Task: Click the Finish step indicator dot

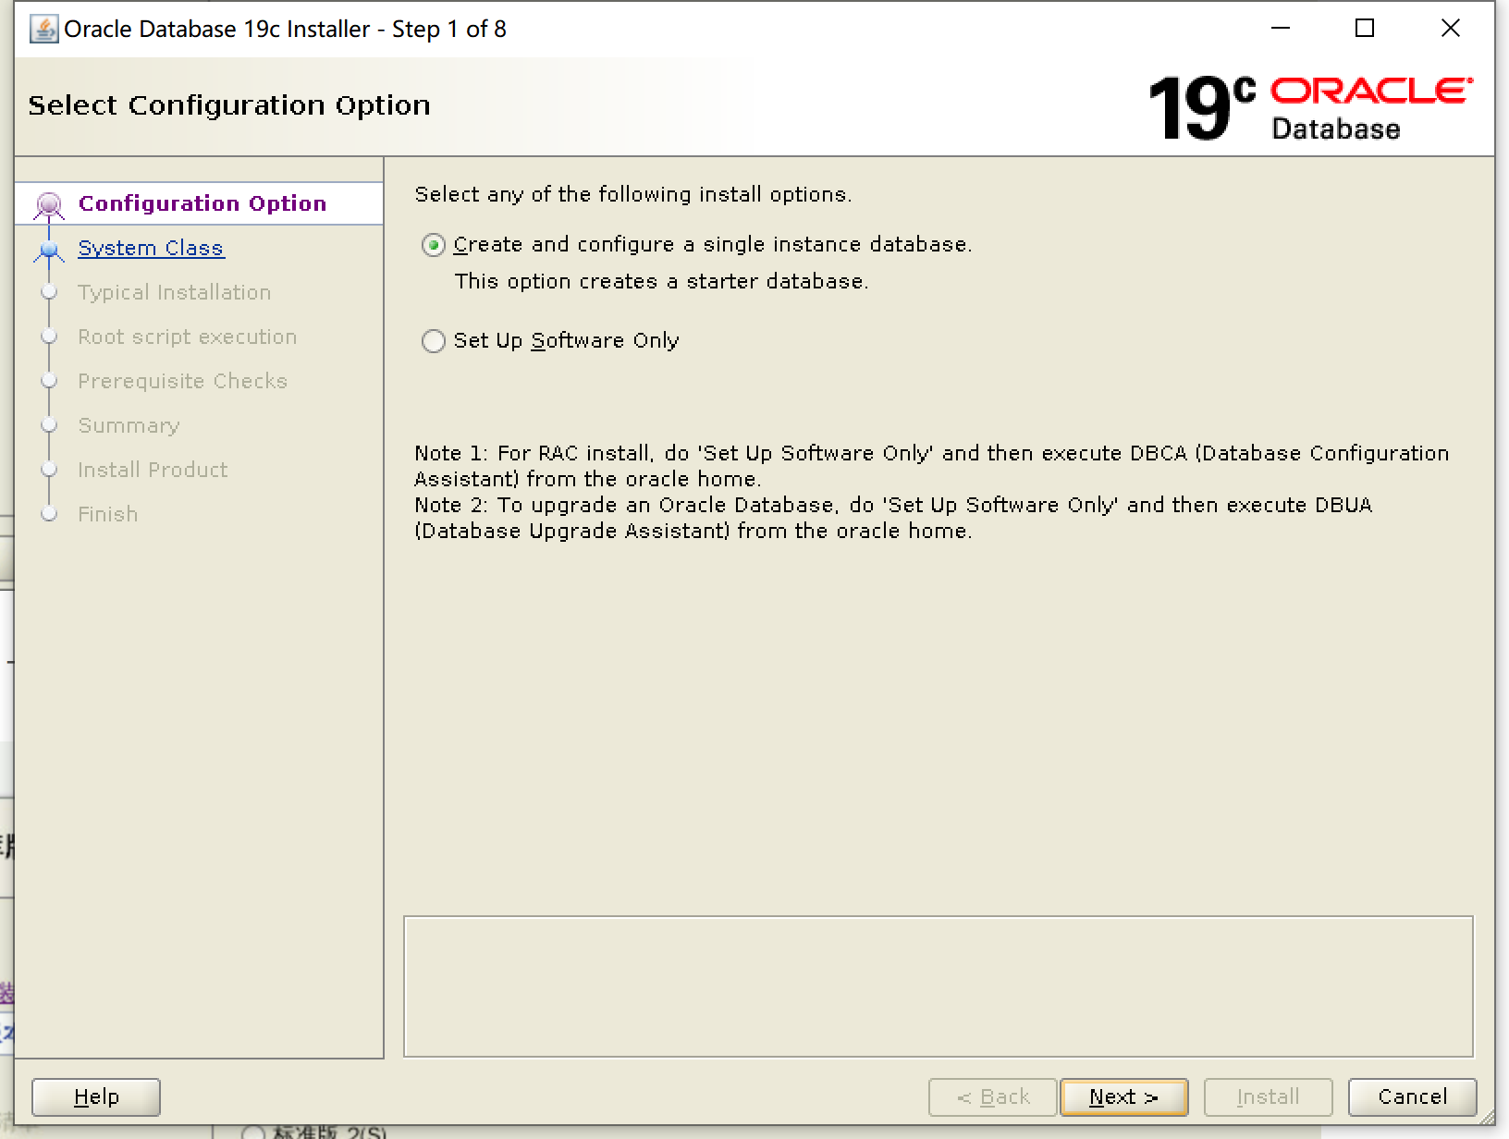Action: [x=49, y=514]
